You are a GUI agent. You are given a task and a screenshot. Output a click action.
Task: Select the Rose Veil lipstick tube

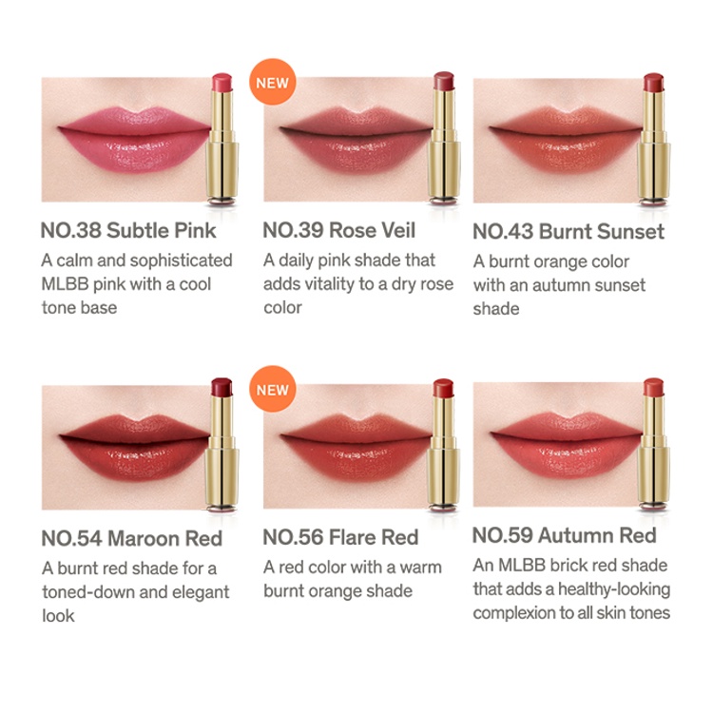coord(444,138)
